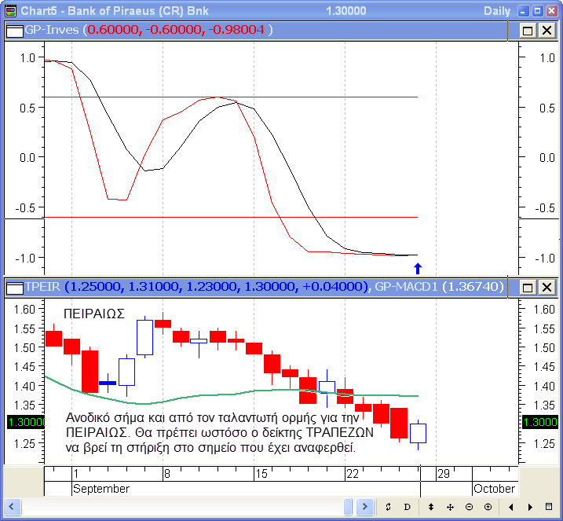
Task: Maximize the TPEIR price pane
Action: [527, 287]
